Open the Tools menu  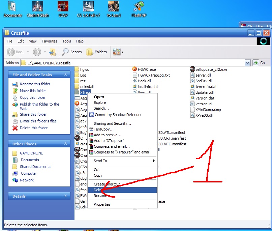click(67, 41)
